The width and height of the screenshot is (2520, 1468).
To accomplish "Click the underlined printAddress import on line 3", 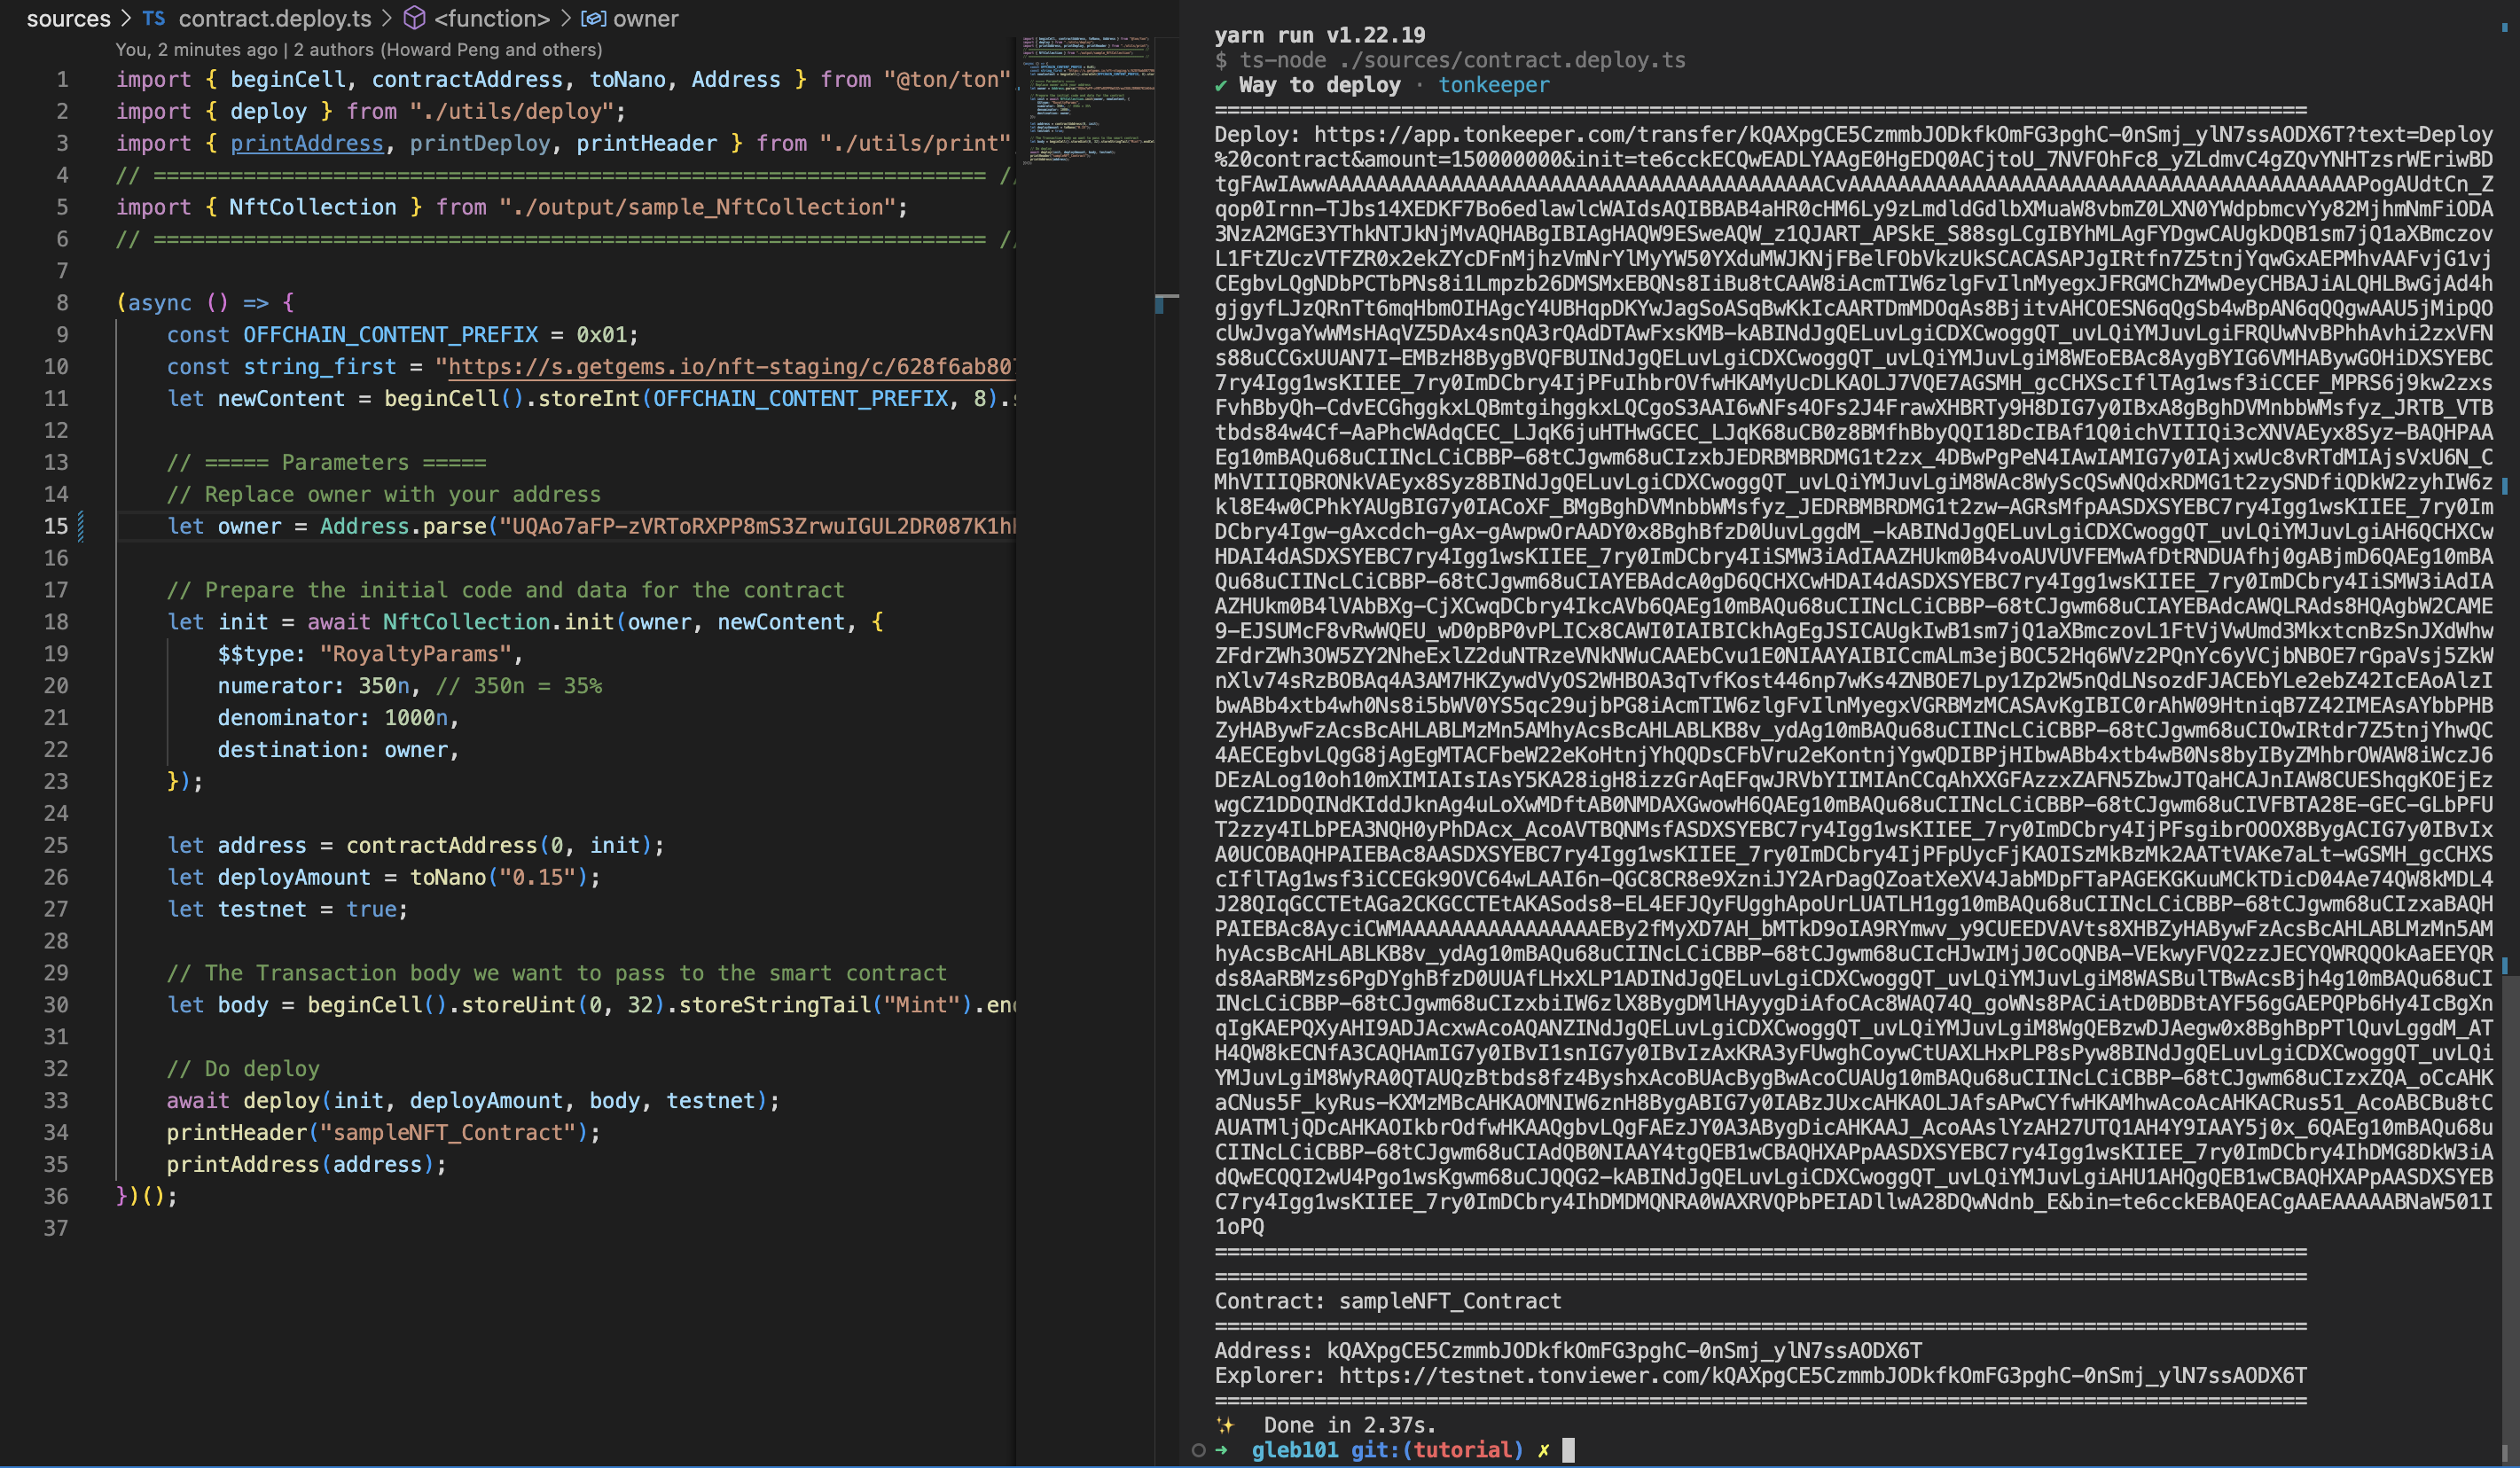I will (307, 143).
